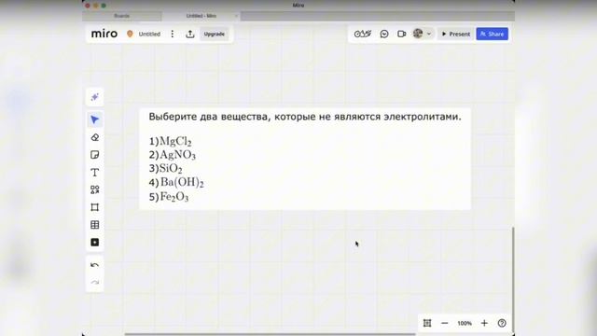597x336 pixels.
Task: Toggle the frames map icon near zoom
Action: (427, 323)
